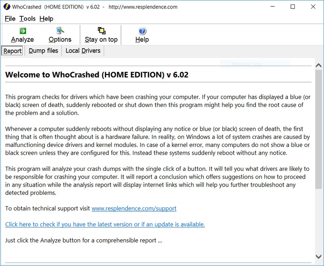Click the blue Help question mark icon
Viewport: 324px width, 266px height.
point(142,31)
